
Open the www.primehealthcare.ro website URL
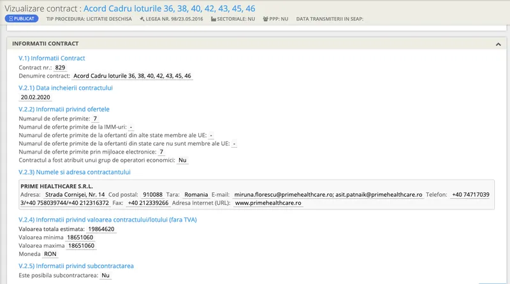(x=268, y=203)
